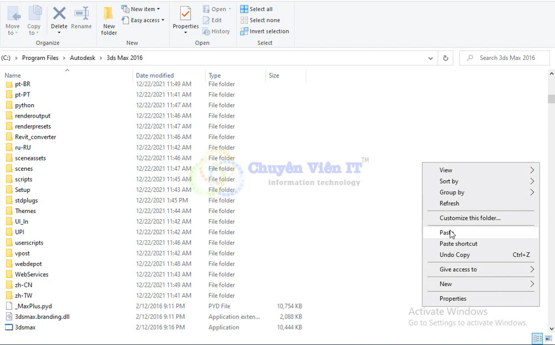Create a New folder from ribbon
555x345 pixels.
click(x=109, y=21)
